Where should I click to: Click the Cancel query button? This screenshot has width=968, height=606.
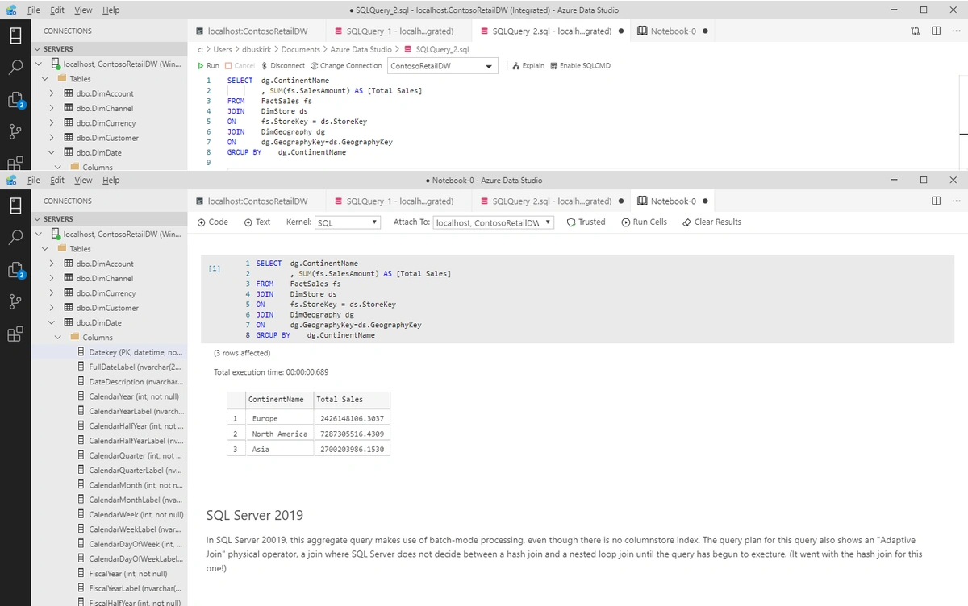tap(240, 65)
